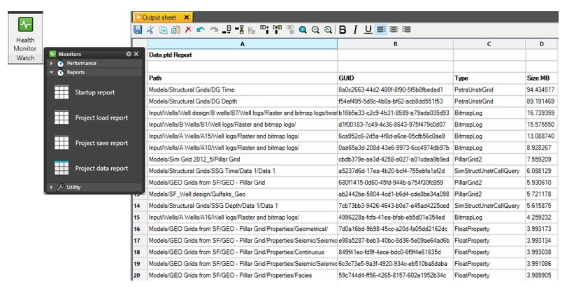
Task: Click the size value 94.434517
Action: (541, 90)
